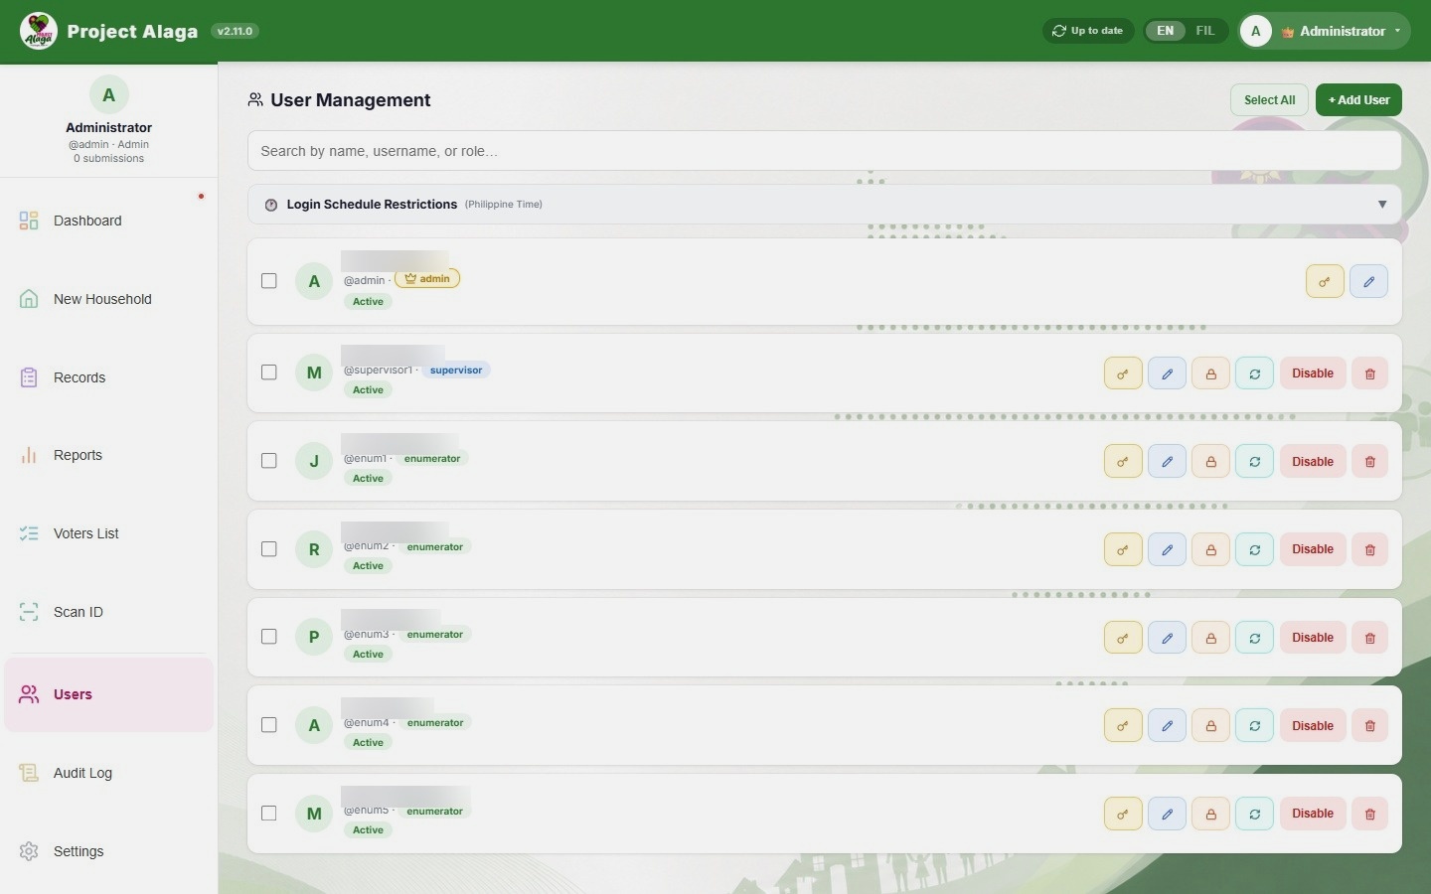This screenshot has height=894, width=1431.
Task: Click the Select All button
Action: point(1269,100)
